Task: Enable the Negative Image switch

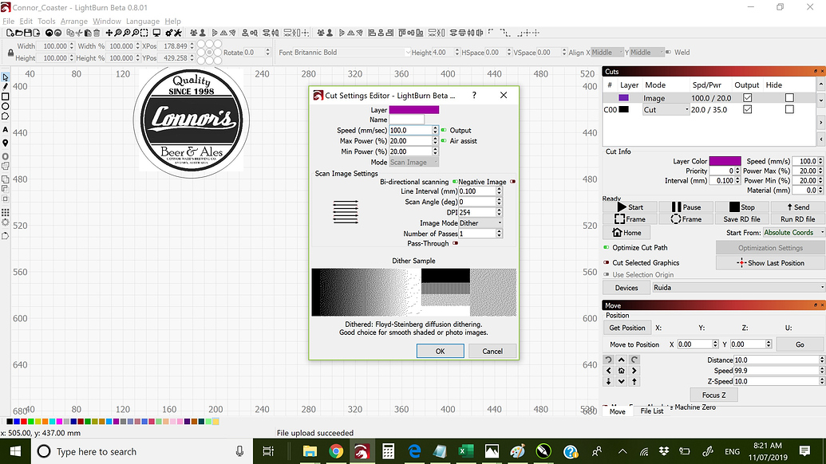Action: 512,182
